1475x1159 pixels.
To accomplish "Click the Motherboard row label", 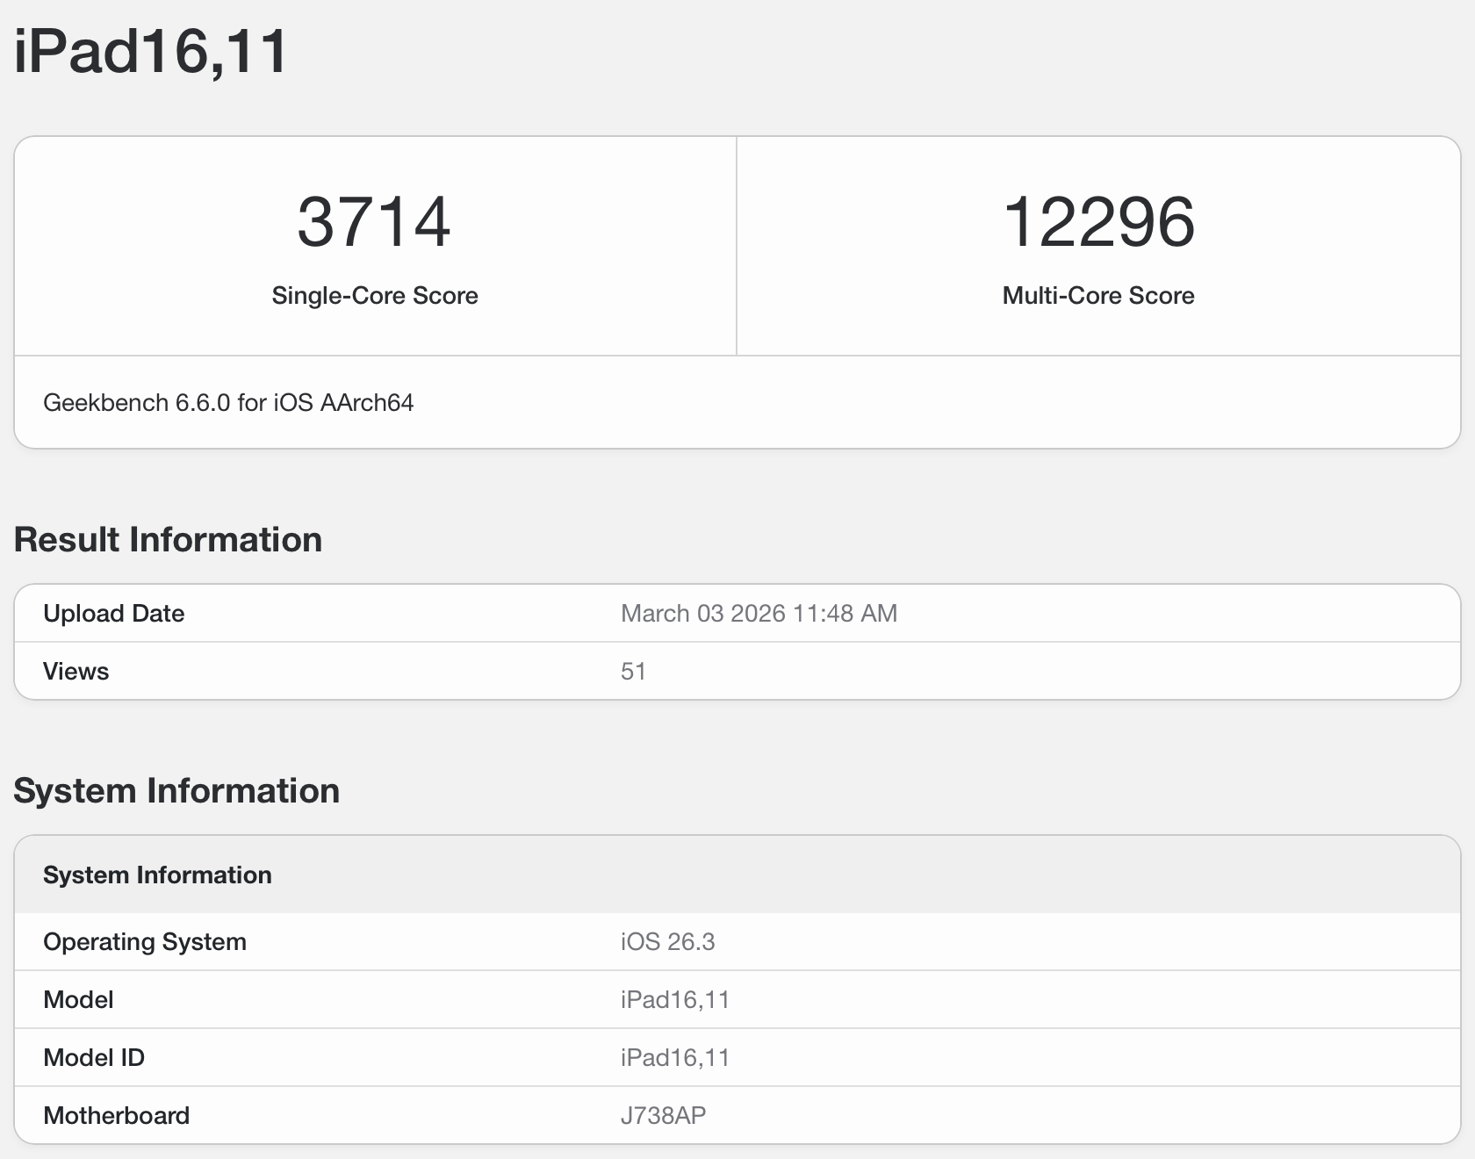I will coord(116,1116).
